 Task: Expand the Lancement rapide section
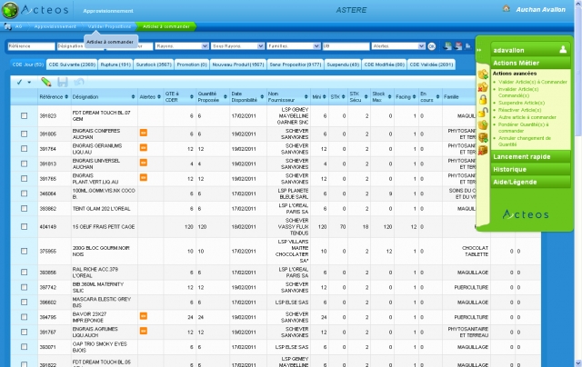coord(530,157)
